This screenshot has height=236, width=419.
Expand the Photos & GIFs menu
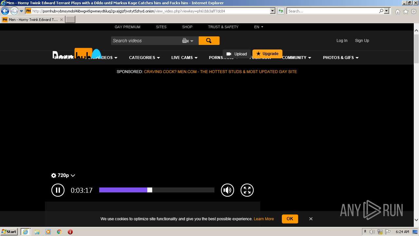(341, 58)
